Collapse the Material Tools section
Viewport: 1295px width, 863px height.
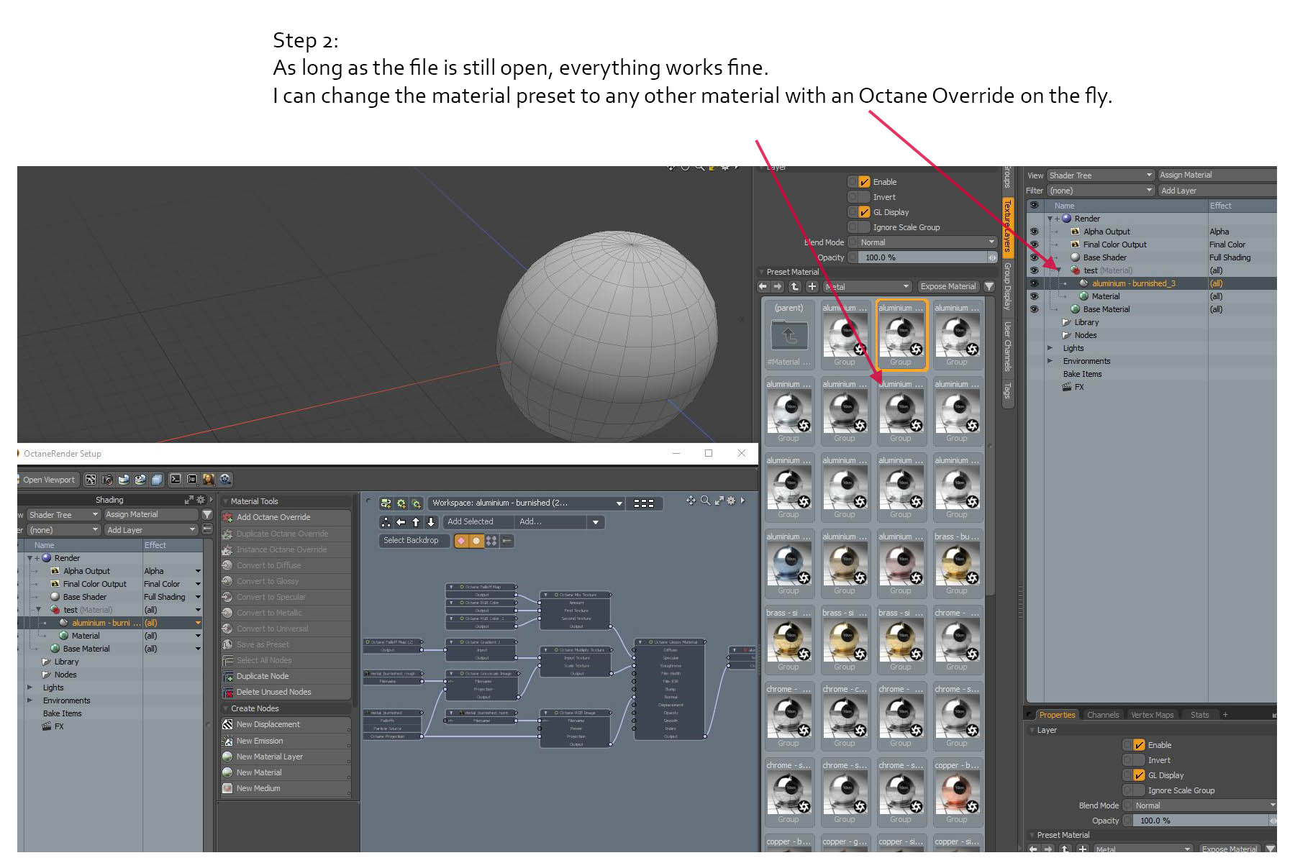pos(226,501)
